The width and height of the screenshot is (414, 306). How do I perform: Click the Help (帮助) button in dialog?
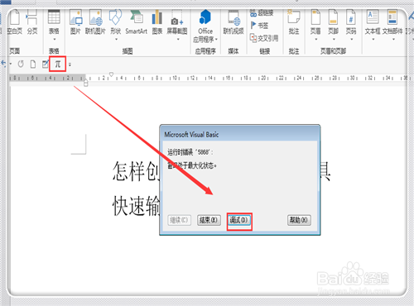pos(299,220)
